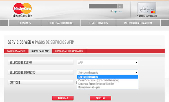This screenshot has height=102, width=169.
Task: Choose Casas Particulares (Ex Servicio Doméstico)
Action: point(108,80)
